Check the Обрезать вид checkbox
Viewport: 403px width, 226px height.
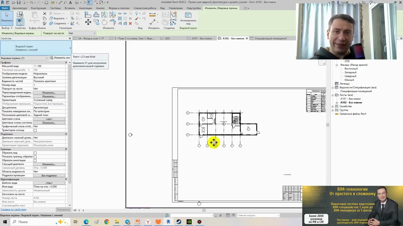pos(35,153)
